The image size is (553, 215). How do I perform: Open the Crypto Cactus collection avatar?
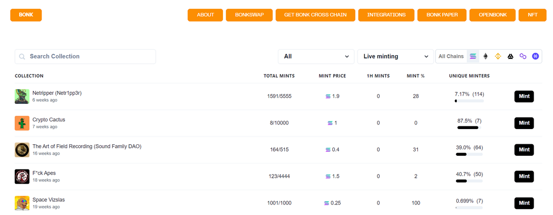[22, 123]
